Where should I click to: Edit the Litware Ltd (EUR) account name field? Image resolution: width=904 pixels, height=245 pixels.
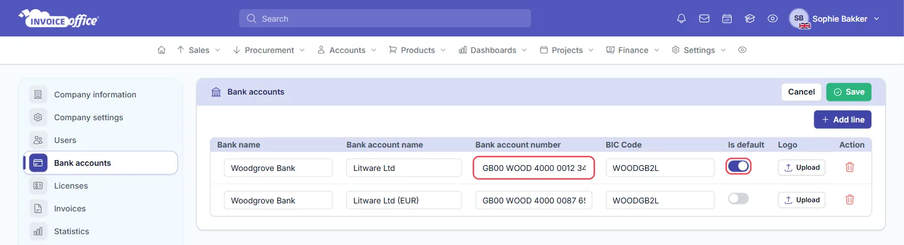pyautogui.click(x=404, y=201)
